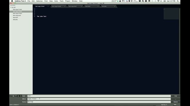Image resolution: width=190 pixels, height=106 pixels.
Task: Open the View menu
Action: point(51,1)
